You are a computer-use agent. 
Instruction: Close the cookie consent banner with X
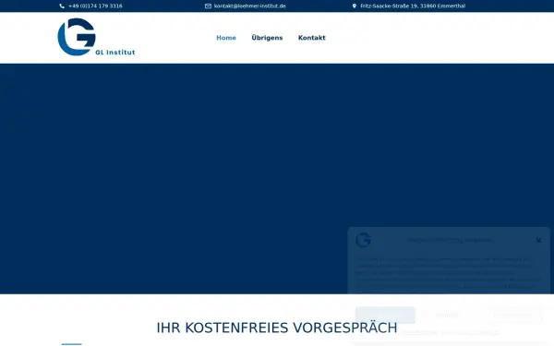click(x=538, y=240)
